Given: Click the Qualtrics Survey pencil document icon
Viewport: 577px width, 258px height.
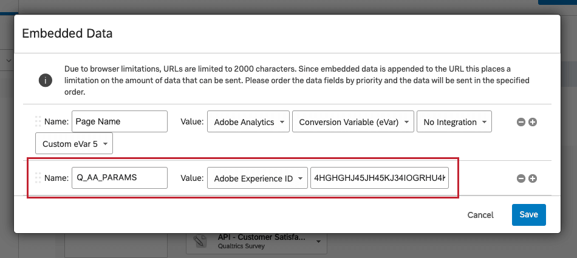Looking at the screenshot, I should [x=199, y=242].
